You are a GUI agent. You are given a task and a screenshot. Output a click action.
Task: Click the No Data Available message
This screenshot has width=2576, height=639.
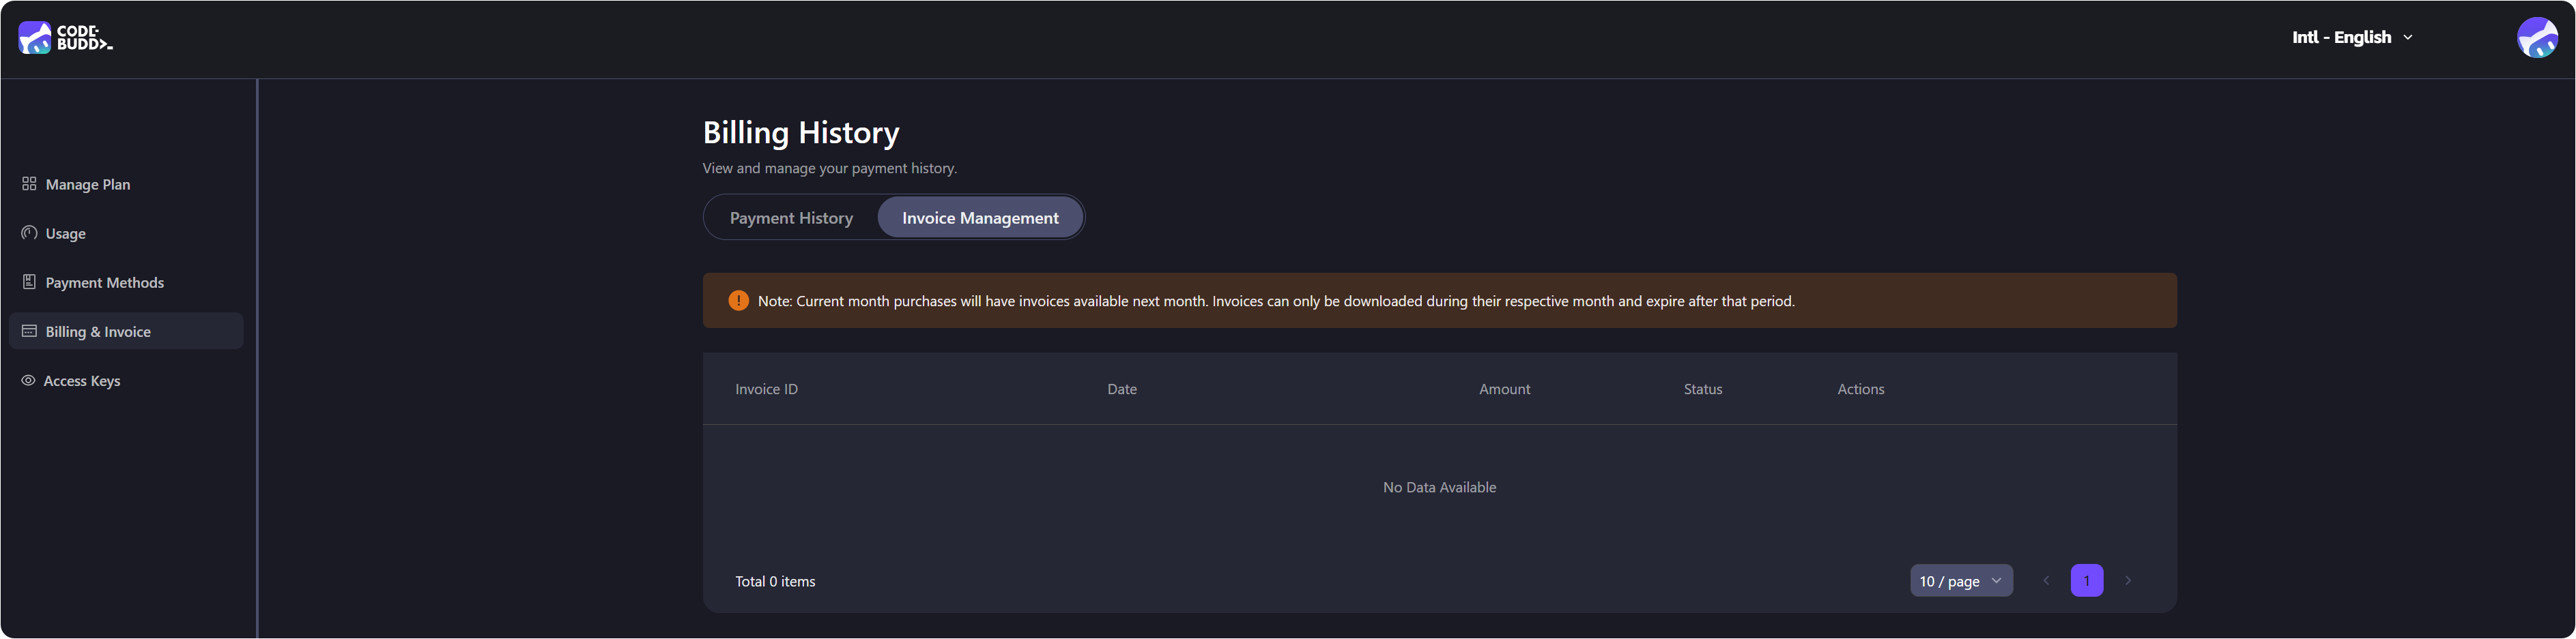[1439, 487]
